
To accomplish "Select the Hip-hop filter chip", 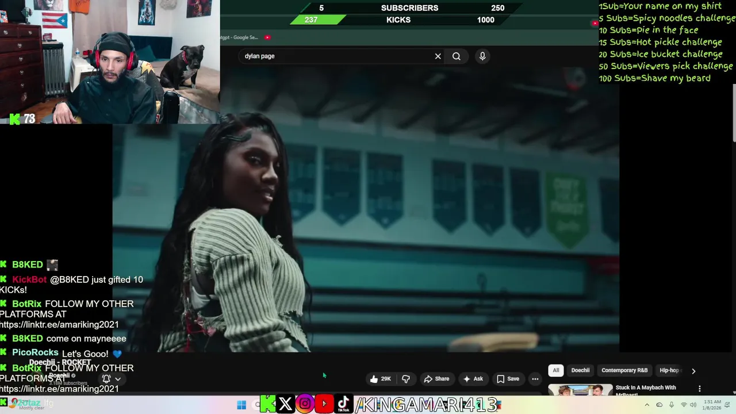I will (669, 370).
